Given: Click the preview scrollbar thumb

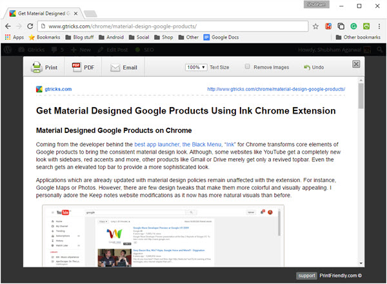Looking at the screenshot, I should 361,96.
